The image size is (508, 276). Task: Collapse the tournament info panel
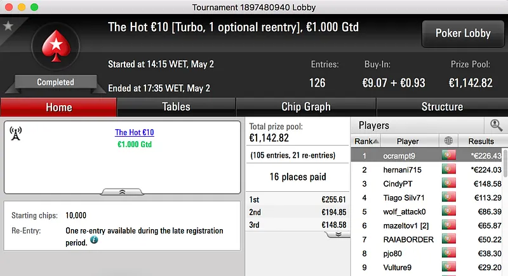click(x=123, y=191)
